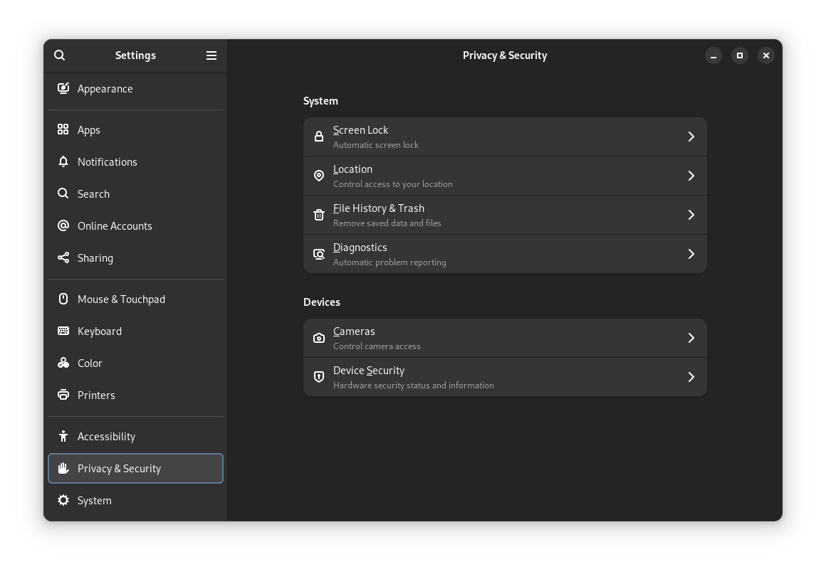Screen dimensions: 826x569
Task: Click the Cameras camera icon
Action: point(318,337)
